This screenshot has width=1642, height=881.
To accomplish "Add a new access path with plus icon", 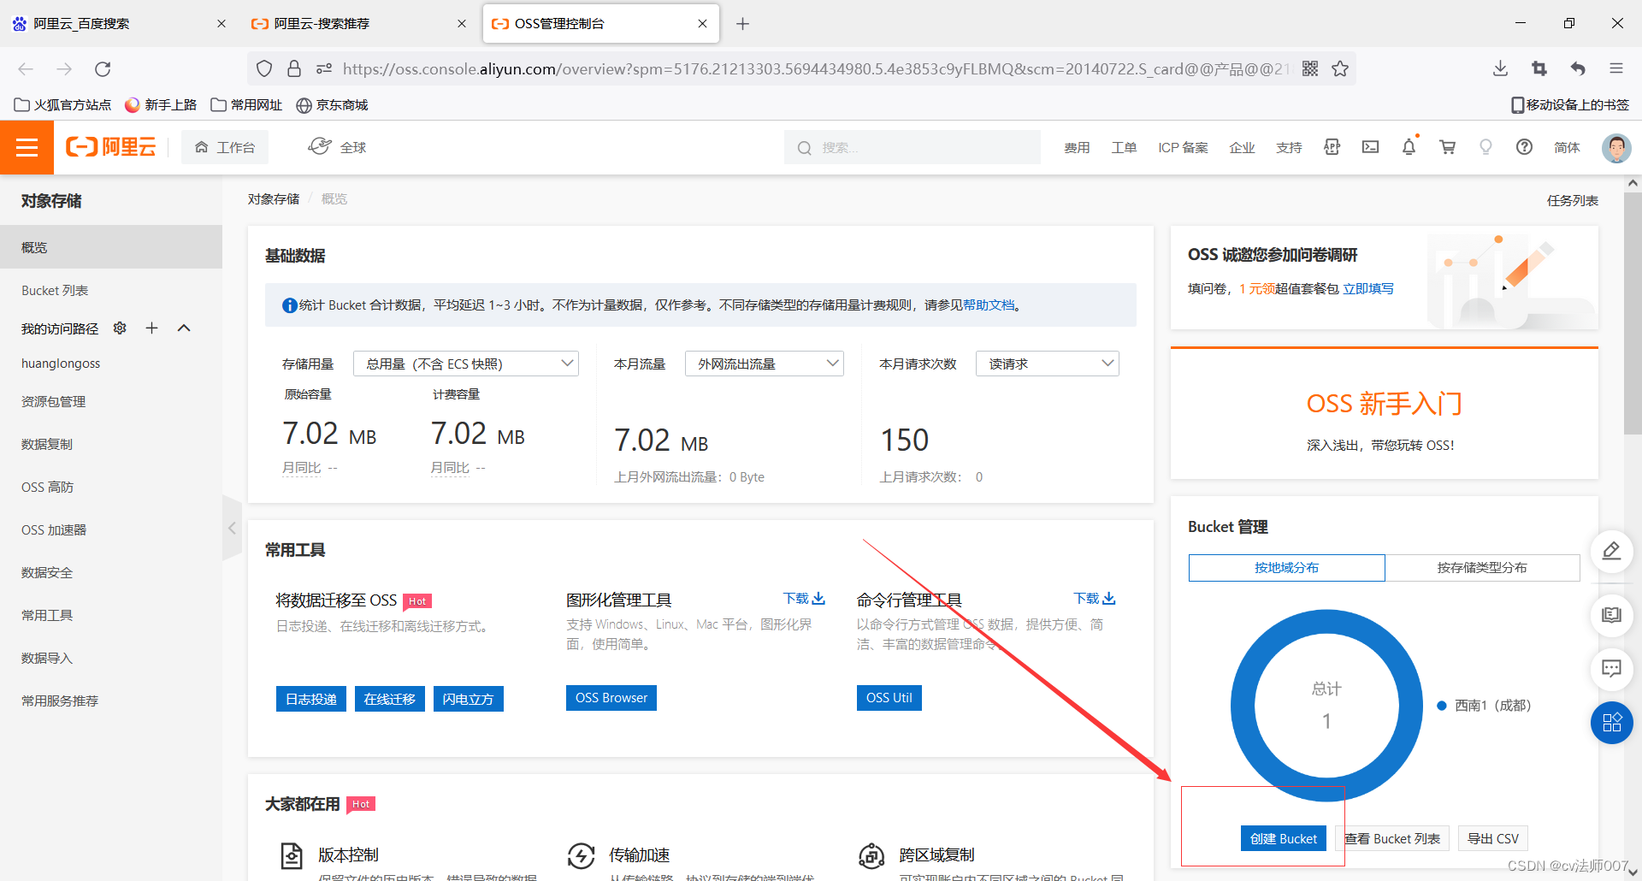I will (151, 328).
